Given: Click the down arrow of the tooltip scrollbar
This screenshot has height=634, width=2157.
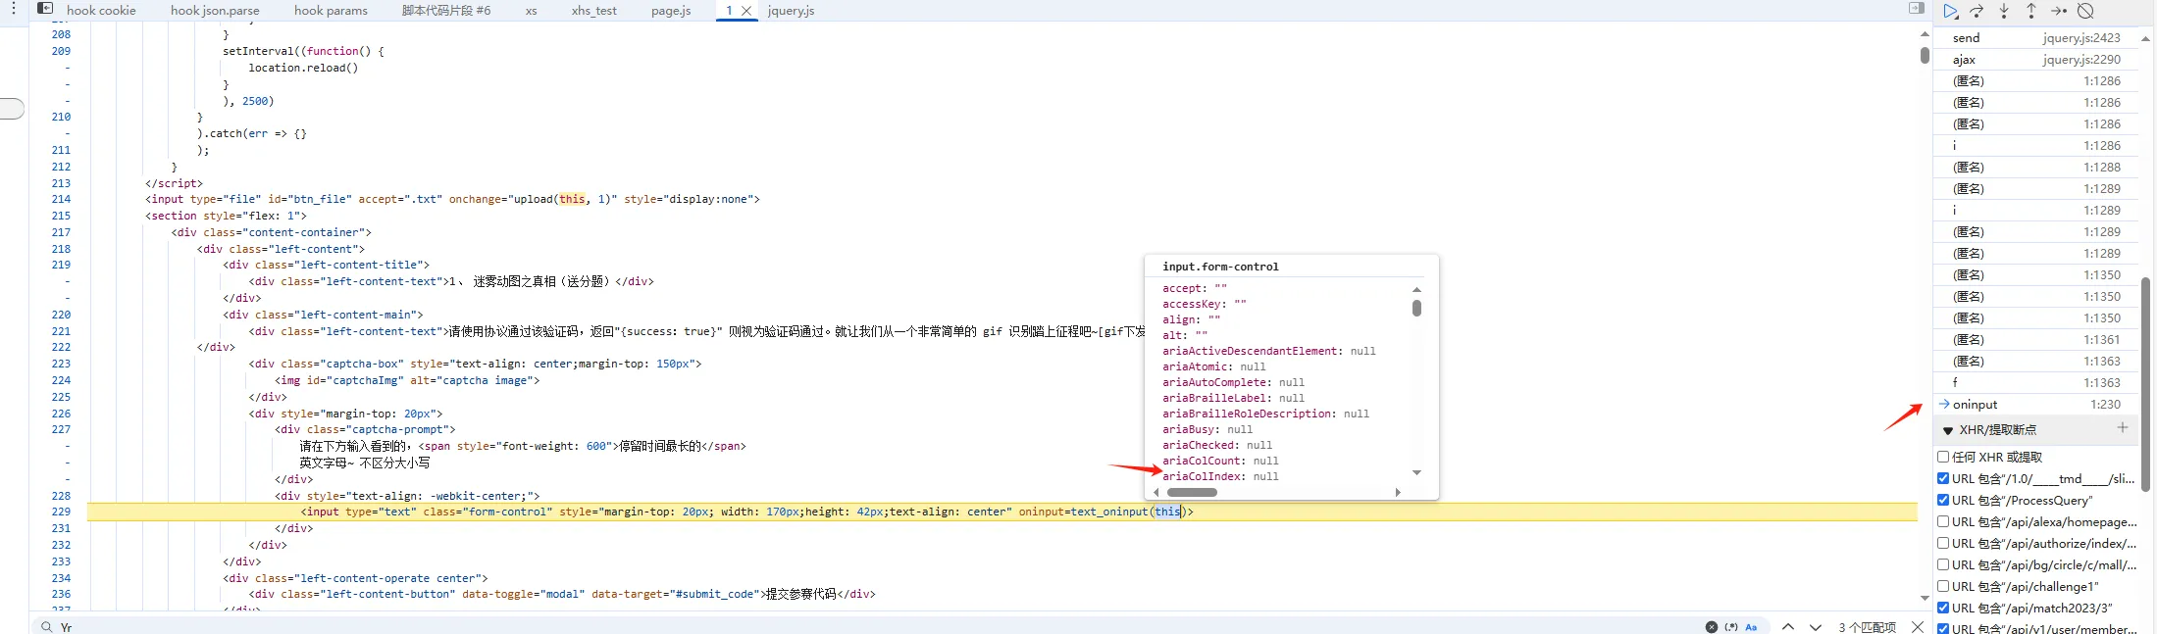Looking at the screenshot, I should point(1416,473).
